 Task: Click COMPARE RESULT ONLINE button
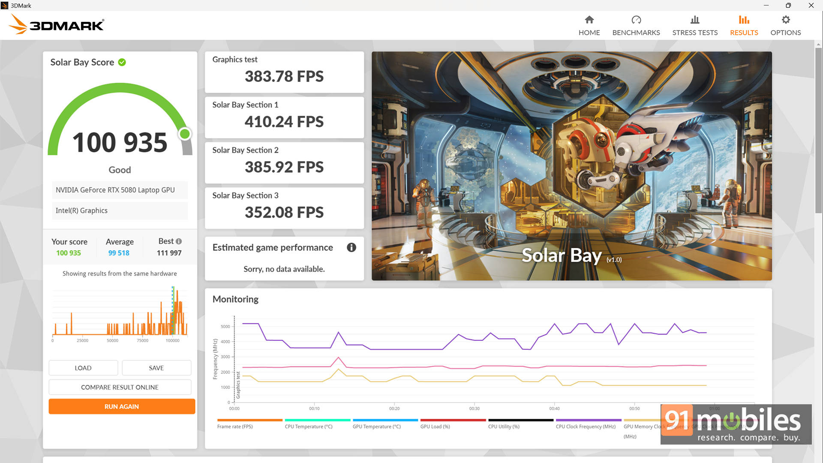click(x=120, y=387)
